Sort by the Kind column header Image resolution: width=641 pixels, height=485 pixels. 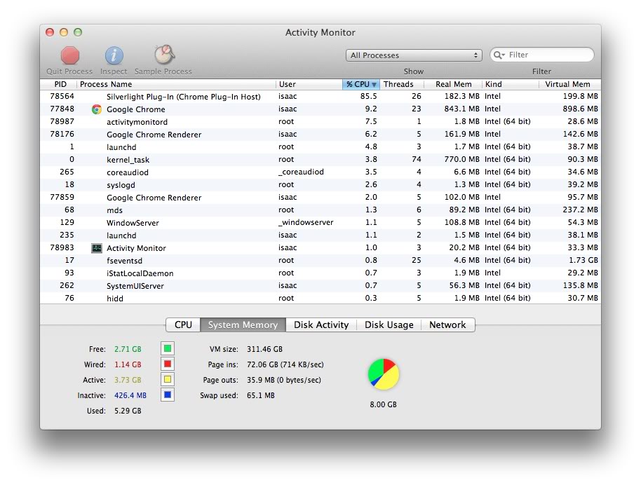(x=511, y=84)
